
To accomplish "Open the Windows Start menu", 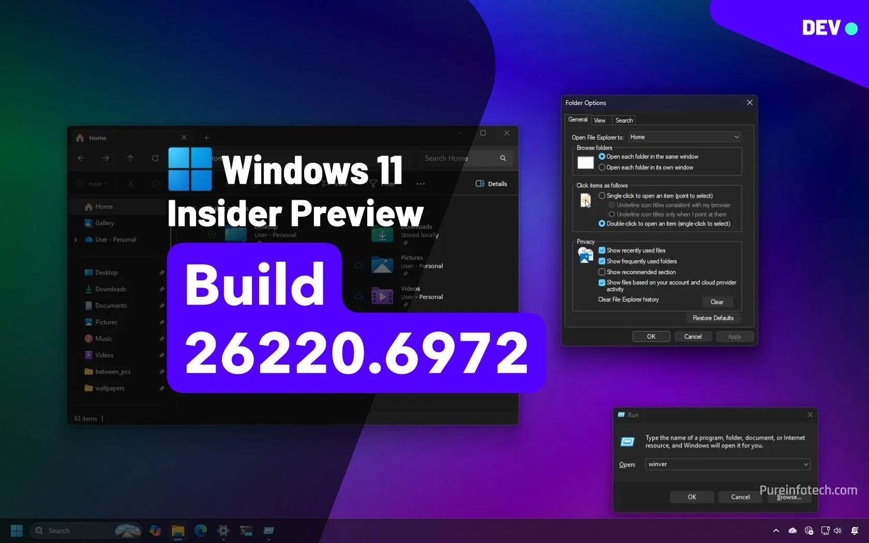I will tap(17, 531).
